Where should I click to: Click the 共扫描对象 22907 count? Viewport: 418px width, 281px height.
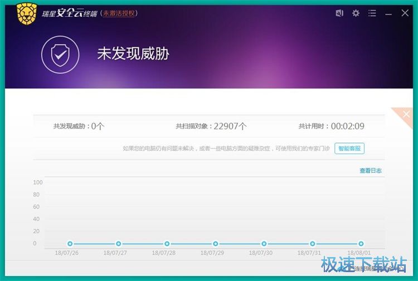211,126
